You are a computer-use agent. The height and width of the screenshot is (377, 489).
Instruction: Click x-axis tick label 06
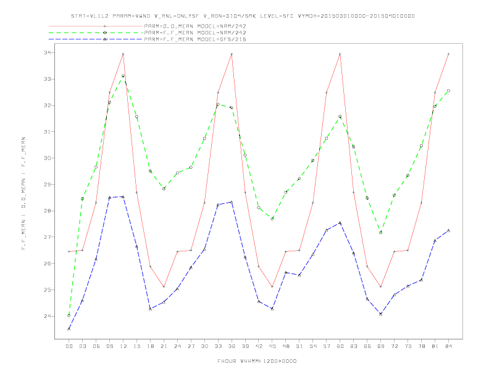click(96, 346)
